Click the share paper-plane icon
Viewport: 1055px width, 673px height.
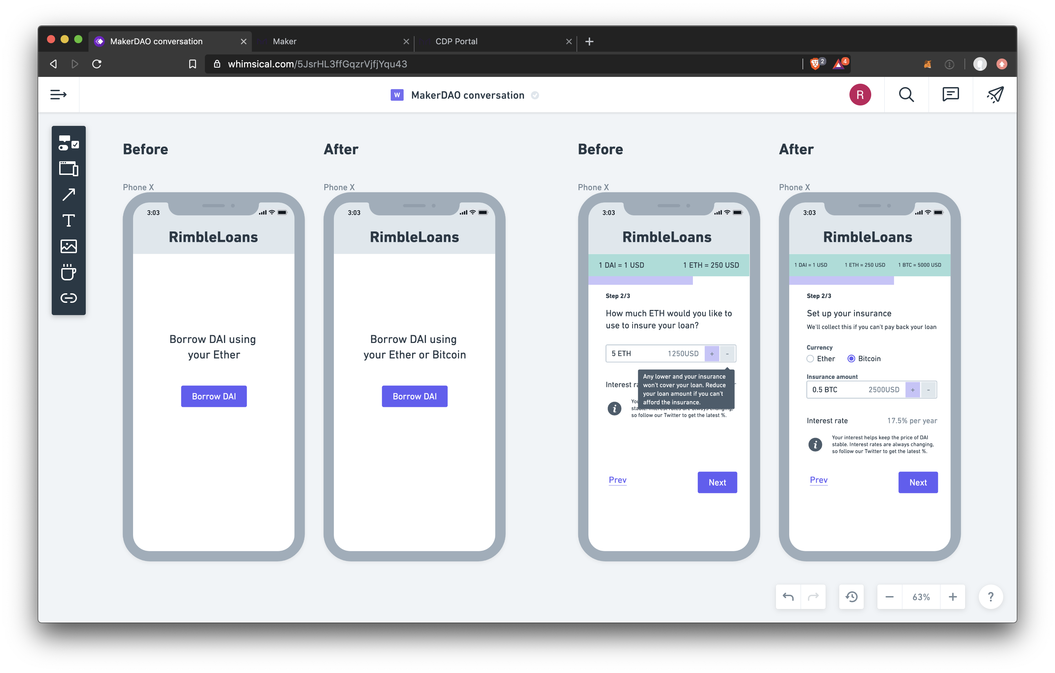point(995,95)
